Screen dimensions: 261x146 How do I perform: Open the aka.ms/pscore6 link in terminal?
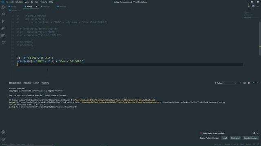[56, 95]
